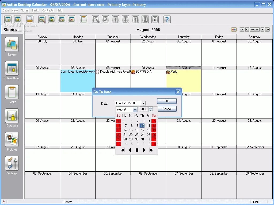Screen dimensions: 274x205
Task: Click the move note toolbar icon
Action: click(62, 19)
